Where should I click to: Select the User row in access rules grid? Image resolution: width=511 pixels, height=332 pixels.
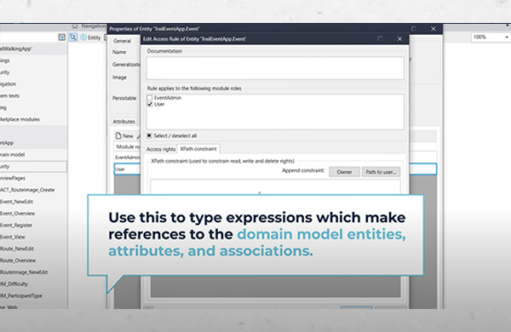click(x=127, y=169)
